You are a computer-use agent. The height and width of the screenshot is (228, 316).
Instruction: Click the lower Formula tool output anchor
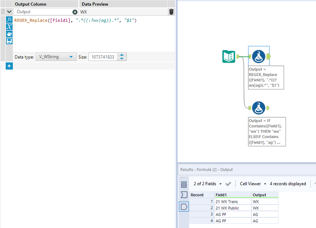tap(268, 108)
